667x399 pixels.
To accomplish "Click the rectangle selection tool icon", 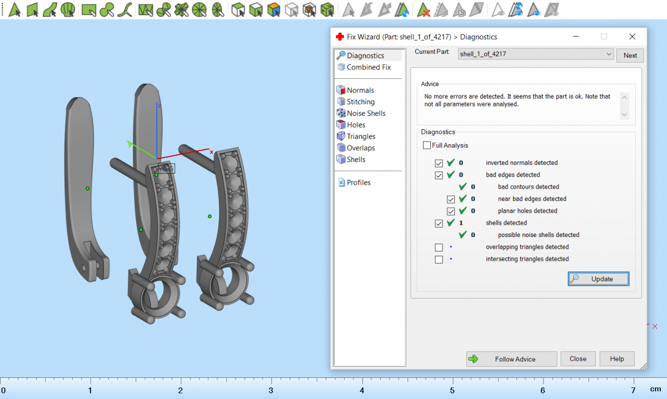I will [x=88, y=9].
